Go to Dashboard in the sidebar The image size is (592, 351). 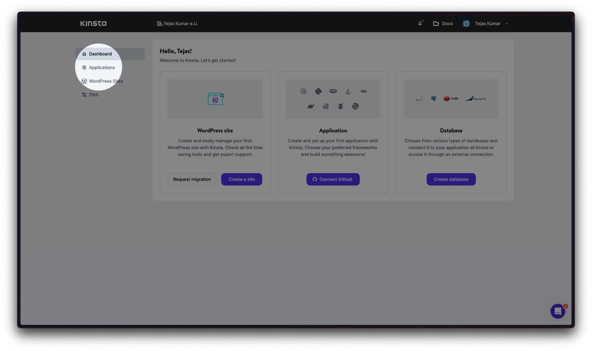point(100,54)
